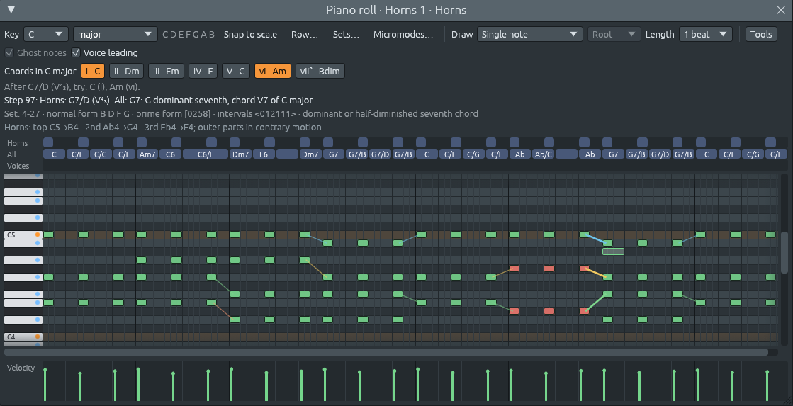This screenshot has width=793, height=406.
Task: Select the V · G chord button
Action: (x=236, y=72)
